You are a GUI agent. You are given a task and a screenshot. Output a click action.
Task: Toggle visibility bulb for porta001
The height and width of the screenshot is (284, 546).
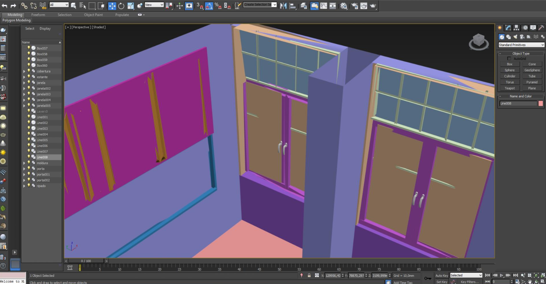click(x=29, y=174)
